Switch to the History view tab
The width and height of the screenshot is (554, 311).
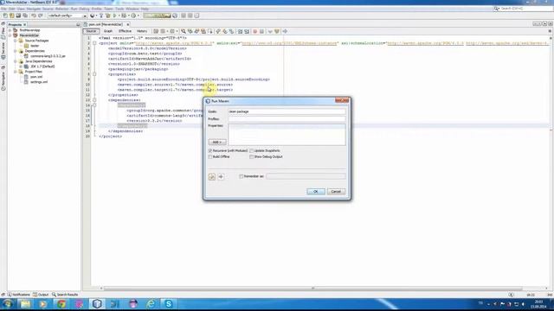pyautogui.click(x=142, y=31)
